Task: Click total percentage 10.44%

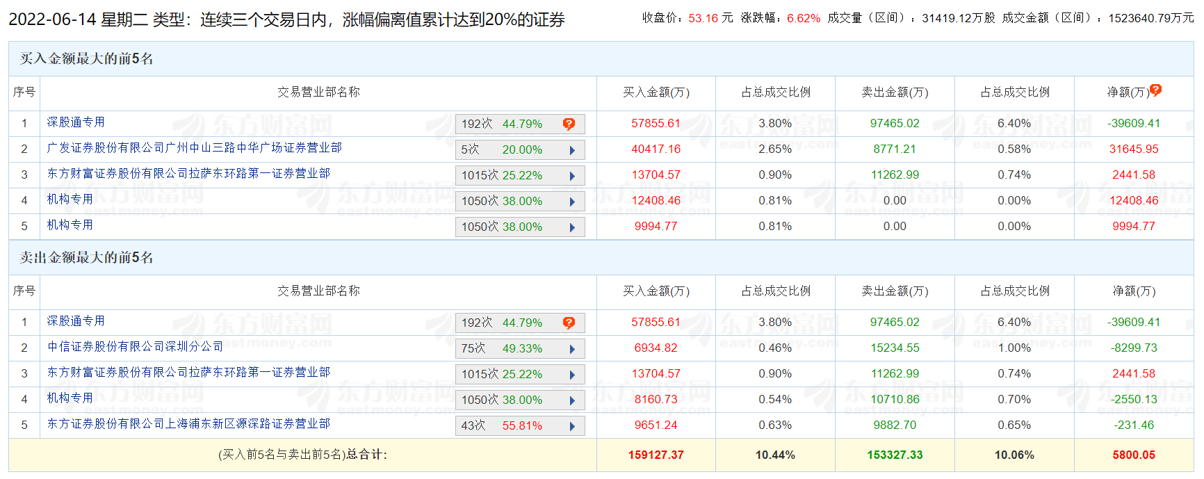Action: coord(775,455)
